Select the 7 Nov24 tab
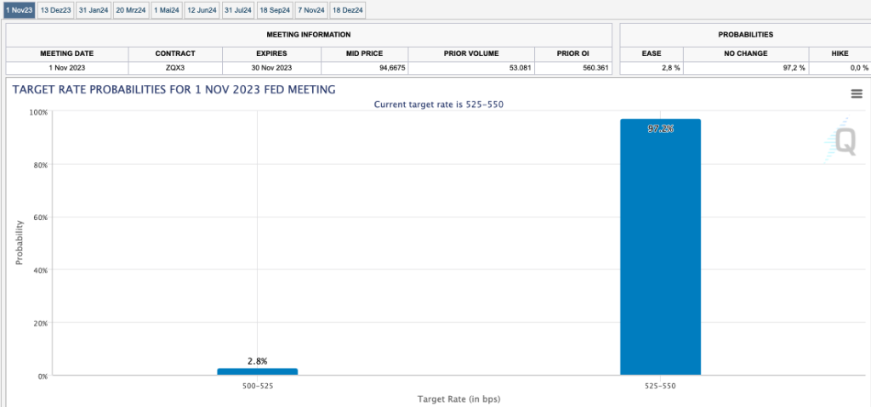The width and height of the screenshot is (871, 407). [311, 10]
